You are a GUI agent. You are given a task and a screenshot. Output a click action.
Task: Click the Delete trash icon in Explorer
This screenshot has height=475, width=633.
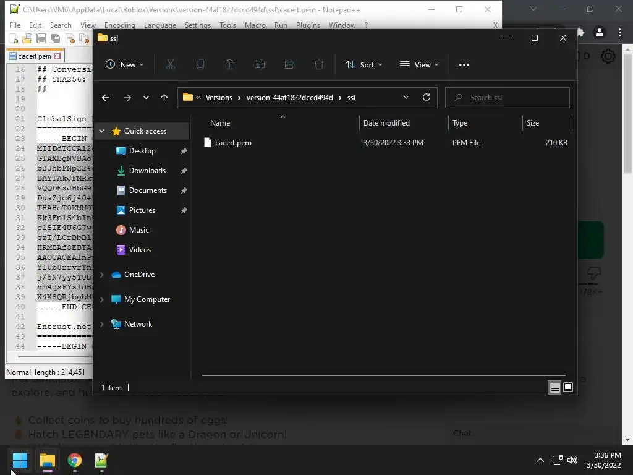319,64
